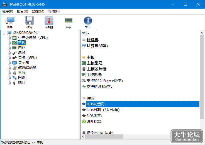Click the RAM icon beside 内存 tree node
The width and height of the screenshot is (205, 145).
[14, 48]
